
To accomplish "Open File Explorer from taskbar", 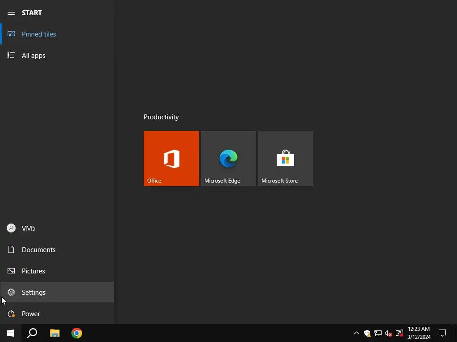I will (54, 333).
